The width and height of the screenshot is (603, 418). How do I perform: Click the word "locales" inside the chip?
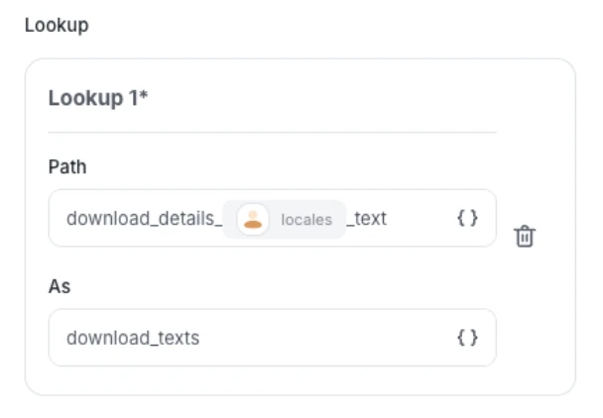coord(306,220)
